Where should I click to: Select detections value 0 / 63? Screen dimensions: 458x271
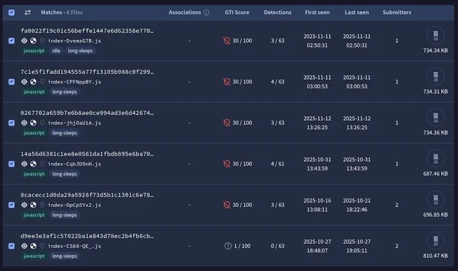(277, 246)
